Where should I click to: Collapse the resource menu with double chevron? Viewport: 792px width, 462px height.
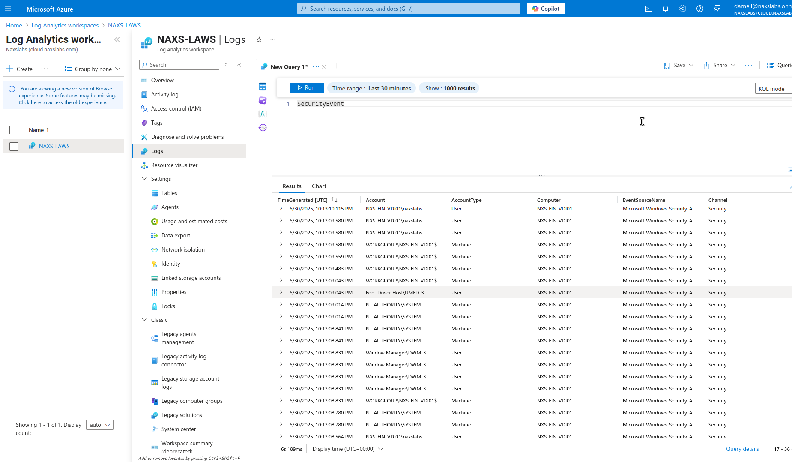(239, 65)
